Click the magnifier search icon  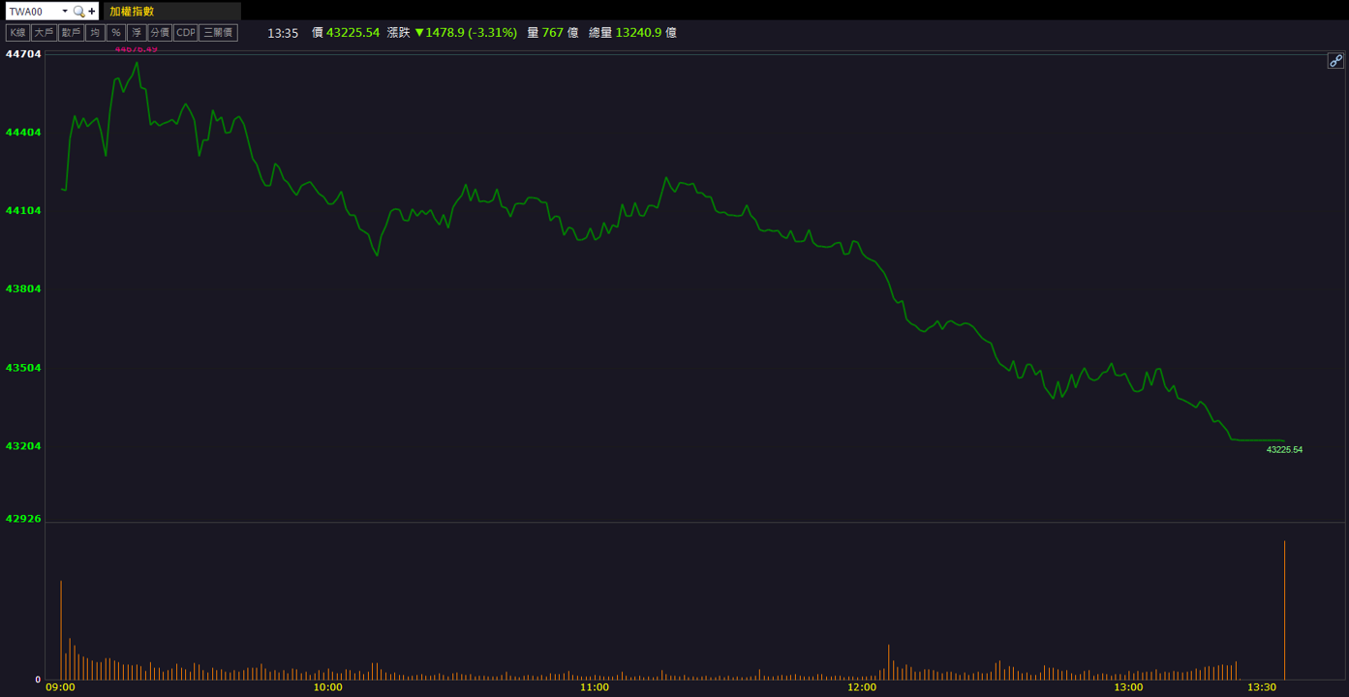click(x=79, y=12)
